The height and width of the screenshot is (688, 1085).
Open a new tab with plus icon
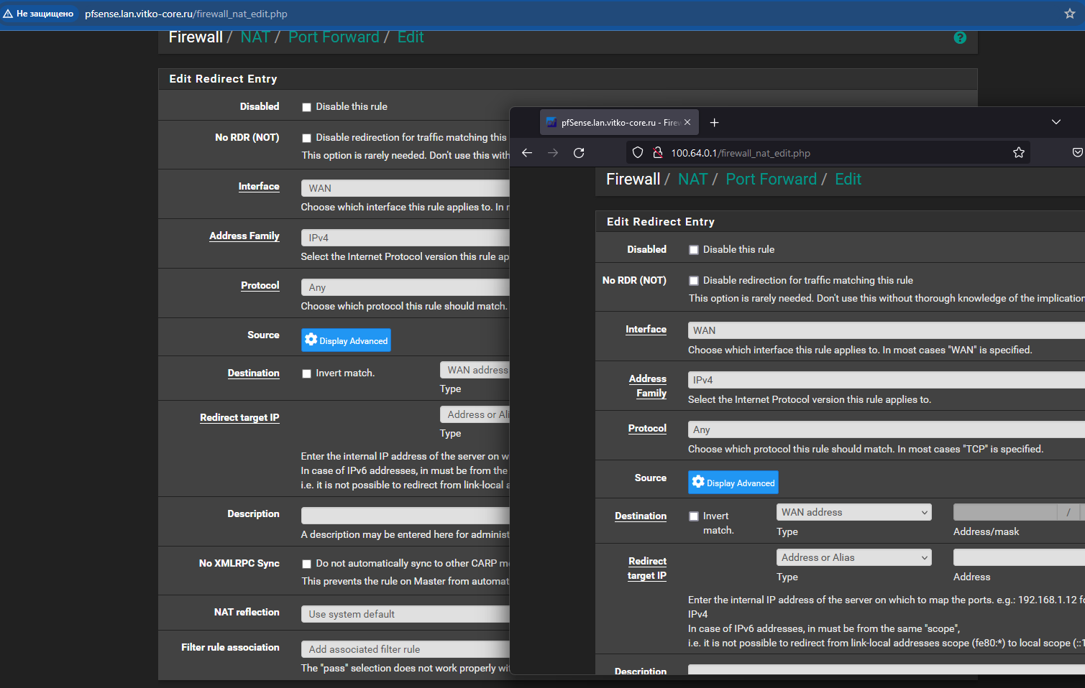click(714, 123)
